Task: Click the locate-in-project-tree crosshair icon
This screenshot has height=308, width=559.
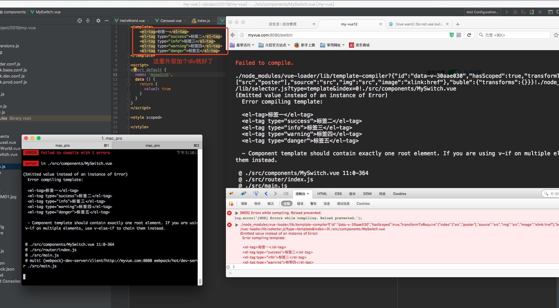Action: click(x=79, y=21)
